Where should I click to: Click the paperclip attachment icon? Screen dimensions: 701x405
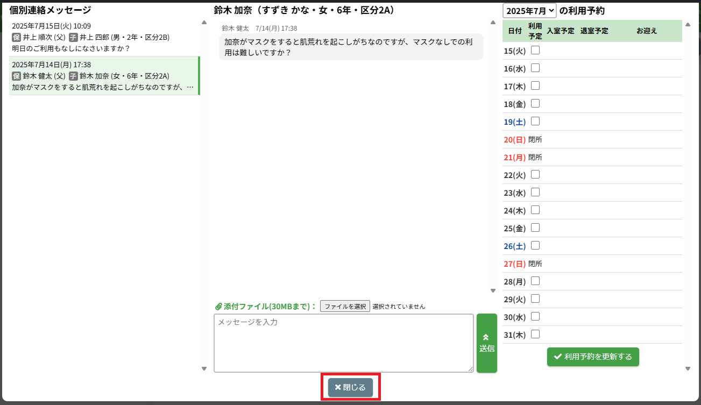point(218,307)
